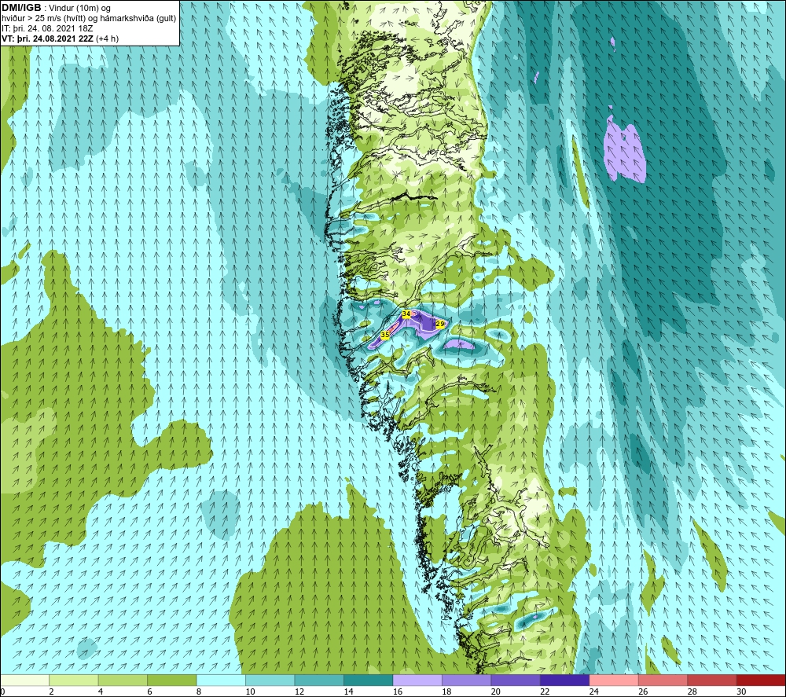786x697 pixels.
Task: Select the lavender 16–18 m/s legend swatch
Action: click(417, 680)
